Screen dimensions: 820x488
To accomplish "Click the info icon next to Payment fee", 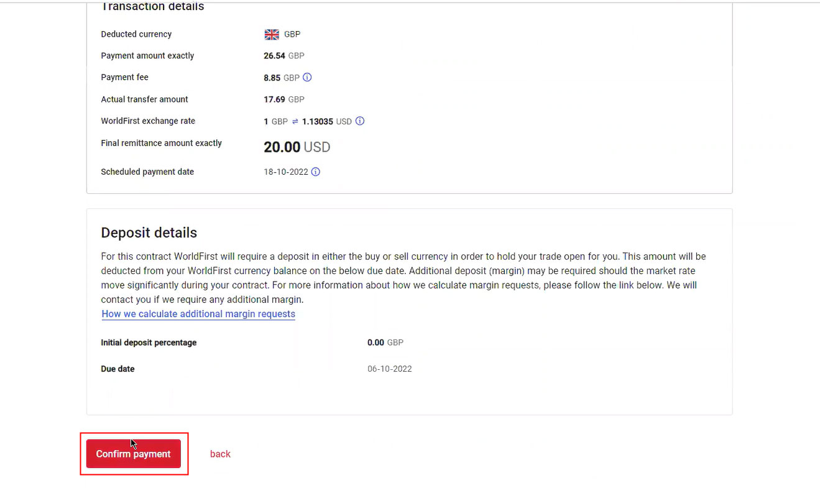I will (x=307, y=78).
